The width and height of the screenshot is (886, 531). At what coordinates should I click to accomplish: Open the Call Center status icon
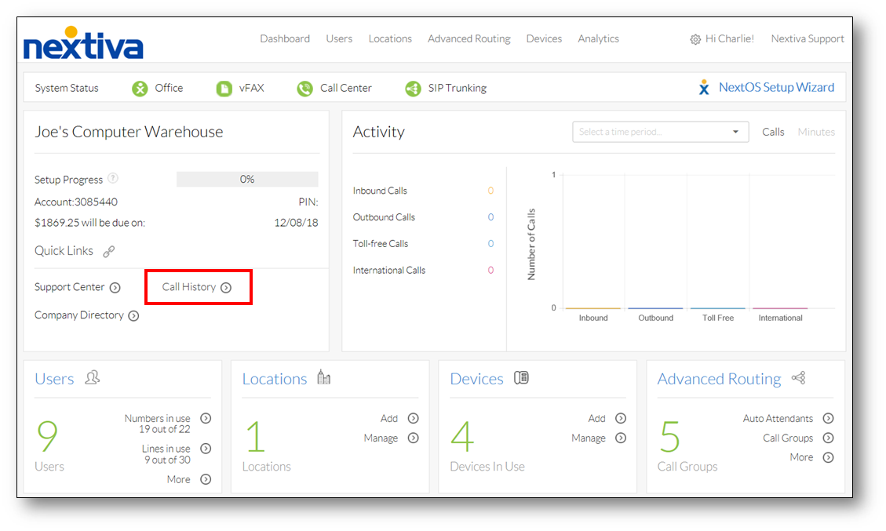(x=304, y=88)
